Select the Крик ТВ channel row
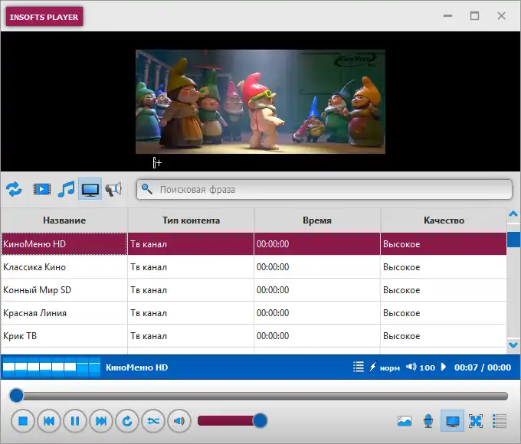Screen dimensions: 521x444 pos(64,336)
